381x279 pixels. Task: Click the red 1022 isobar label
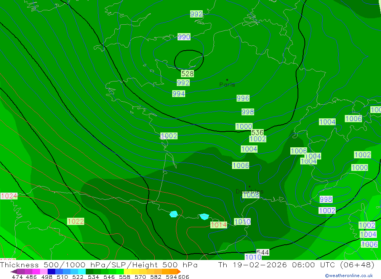pos(75,222)
